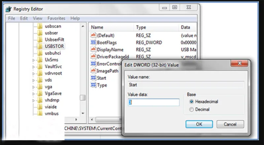
Task: Select the Decimal base option
Action: 191,109
